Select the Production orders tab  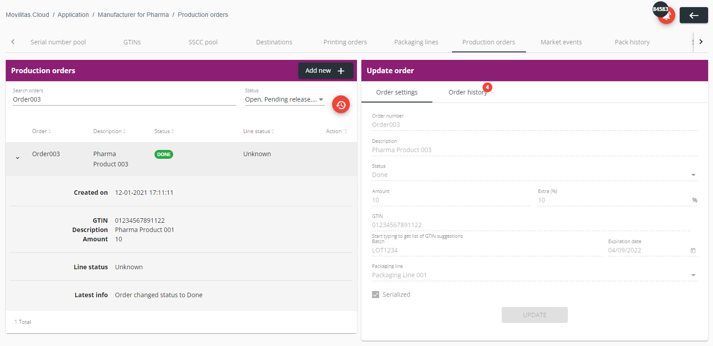click(488, 42)
